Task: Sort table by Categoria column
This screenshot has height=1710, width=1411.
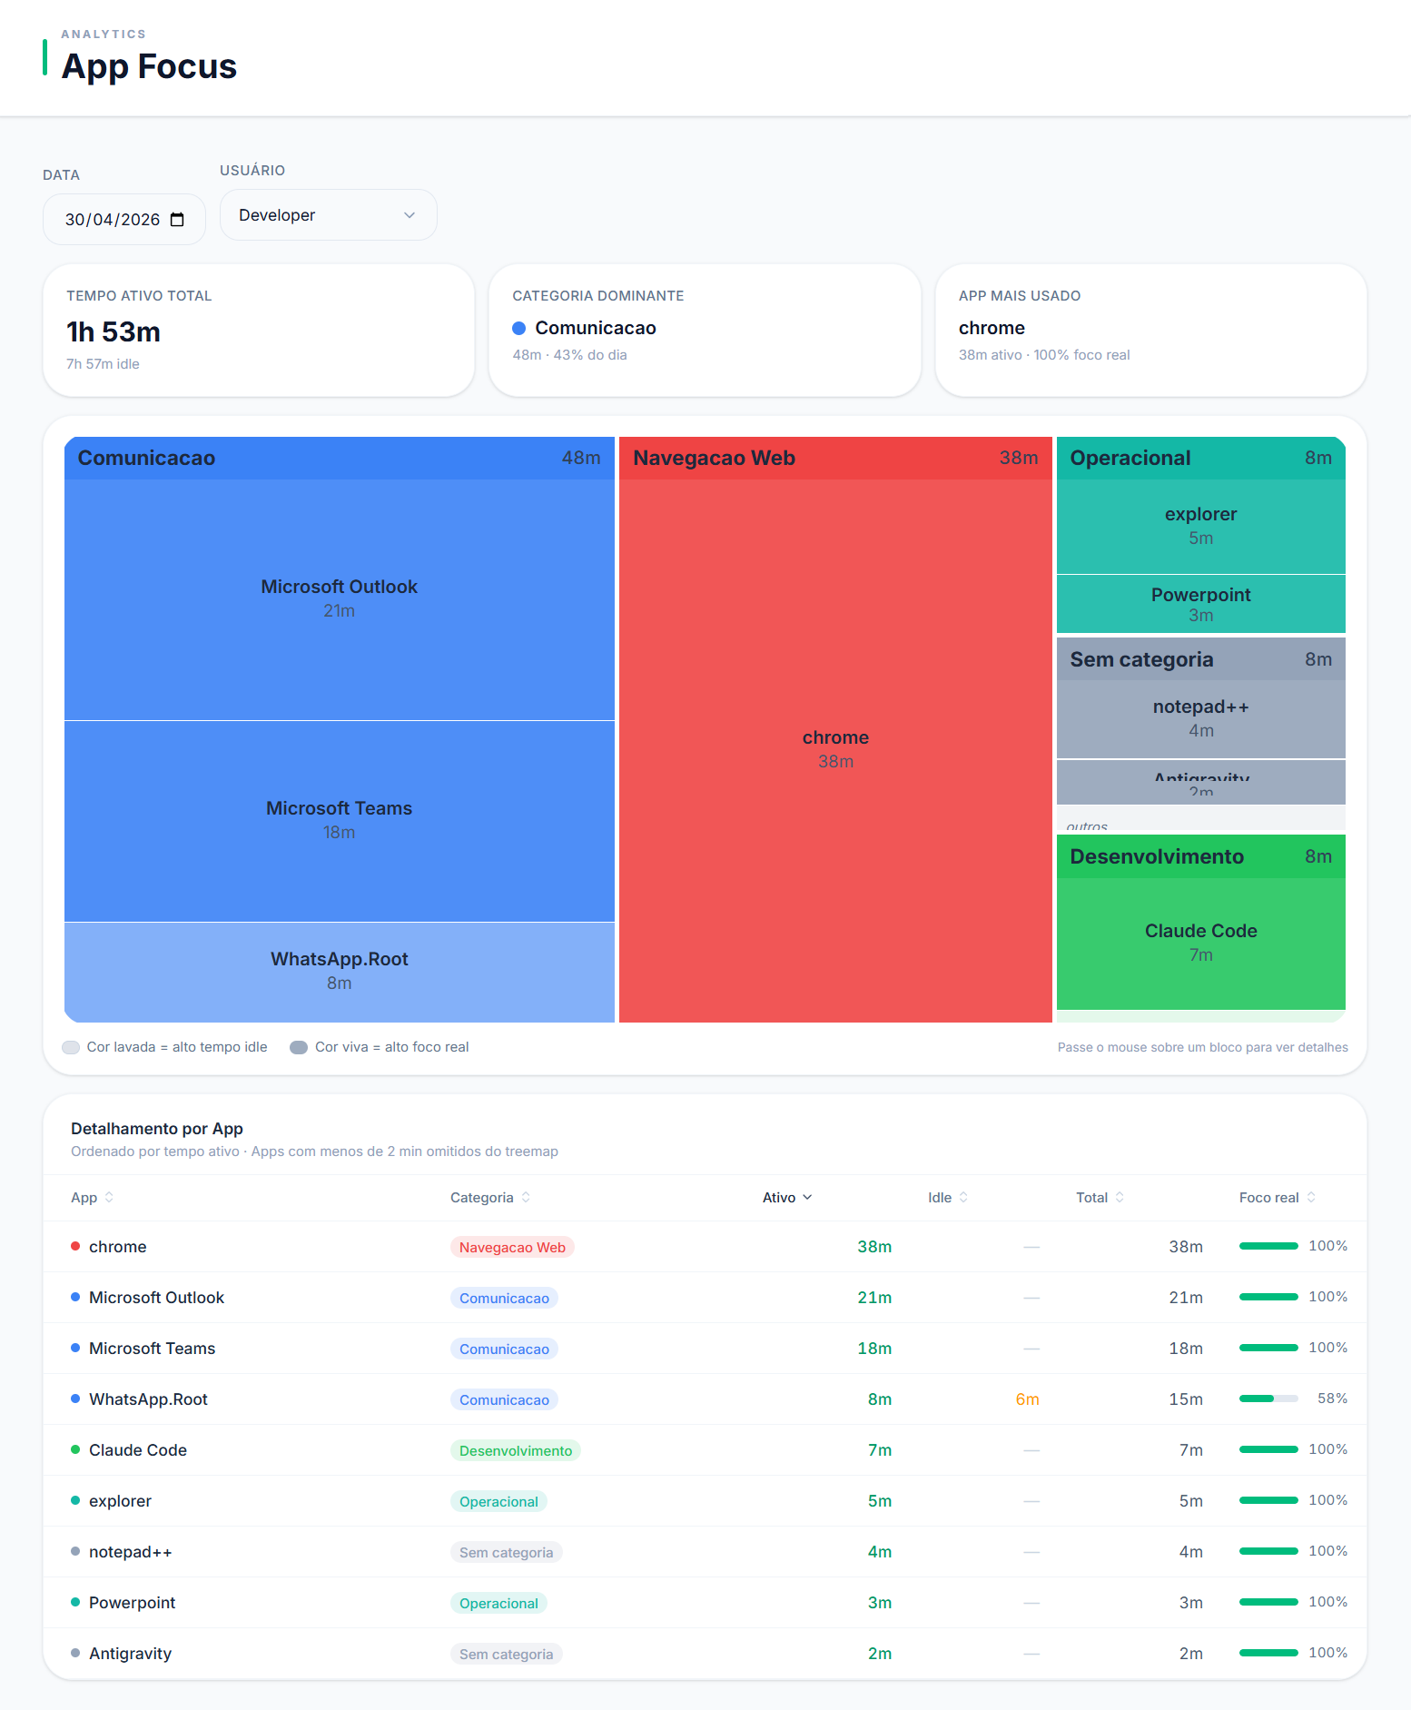Action: point(490,1198)
